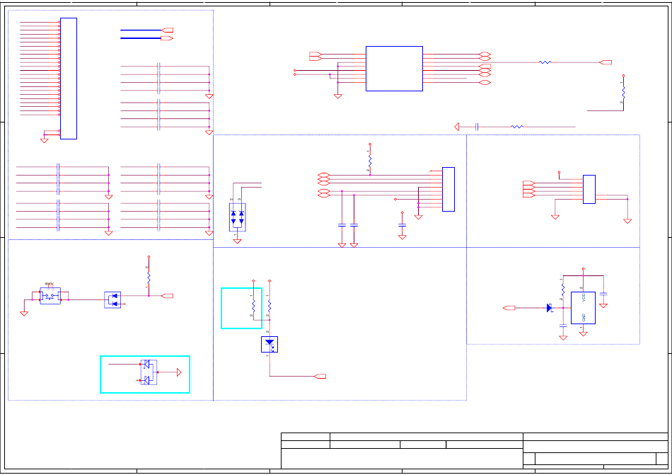Select the narrow connector in the middle section
This screenshot has height=475, width=672.
tap(448, 189)
